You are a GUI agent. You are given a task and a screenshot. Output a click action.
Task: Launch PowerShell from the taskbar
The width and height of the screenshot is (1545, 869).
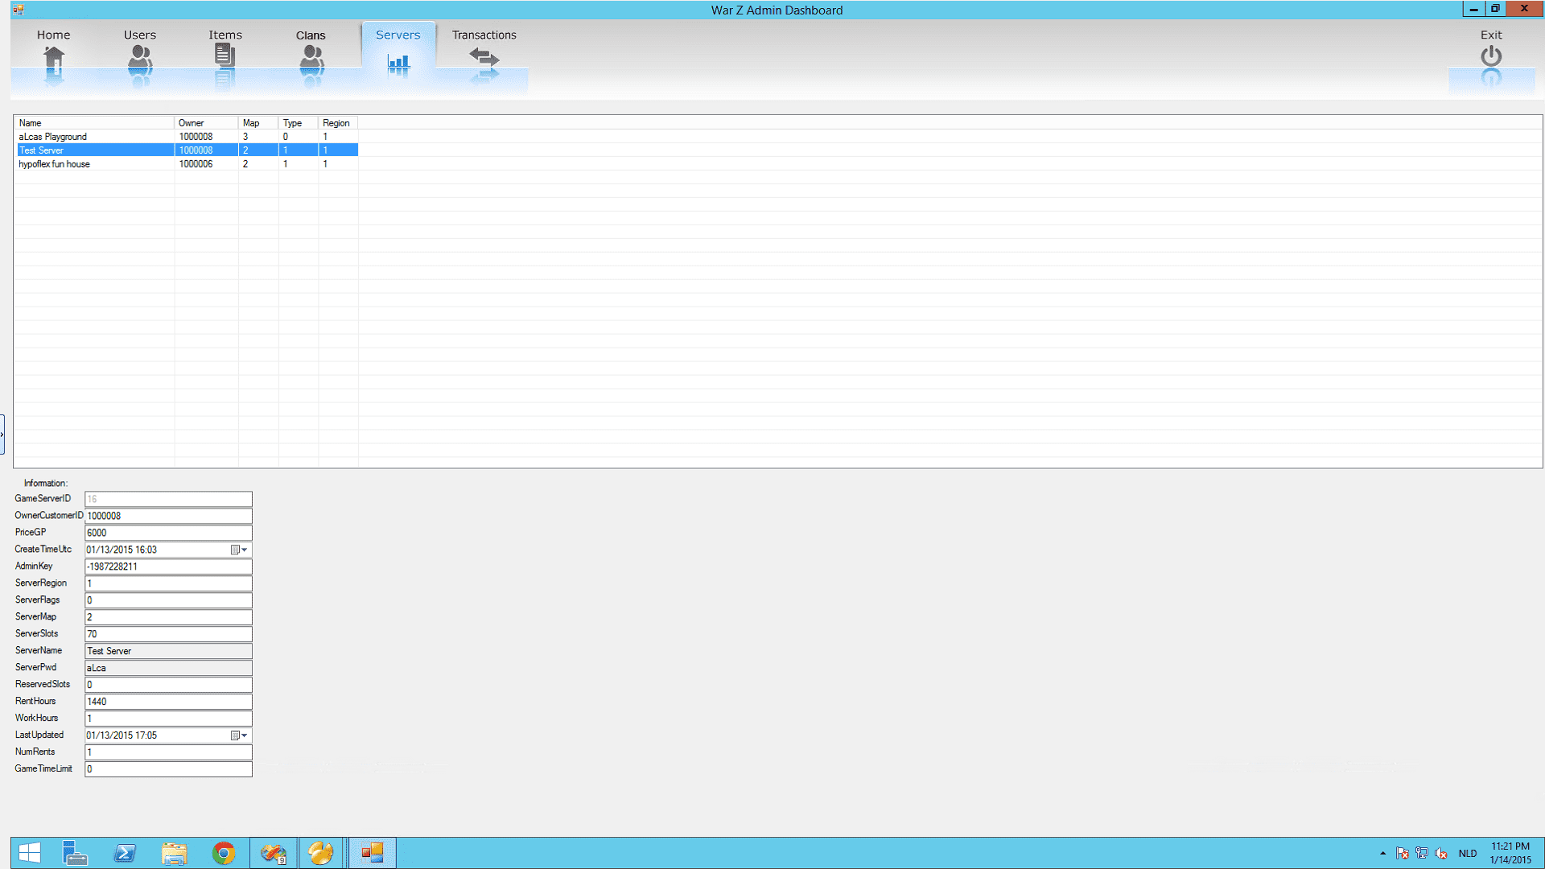click(x=125, y=853)
